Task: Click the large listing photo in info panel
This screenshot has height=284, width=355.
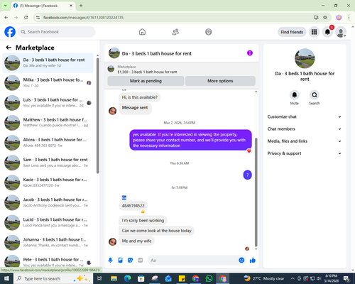Action: [305, 58]
